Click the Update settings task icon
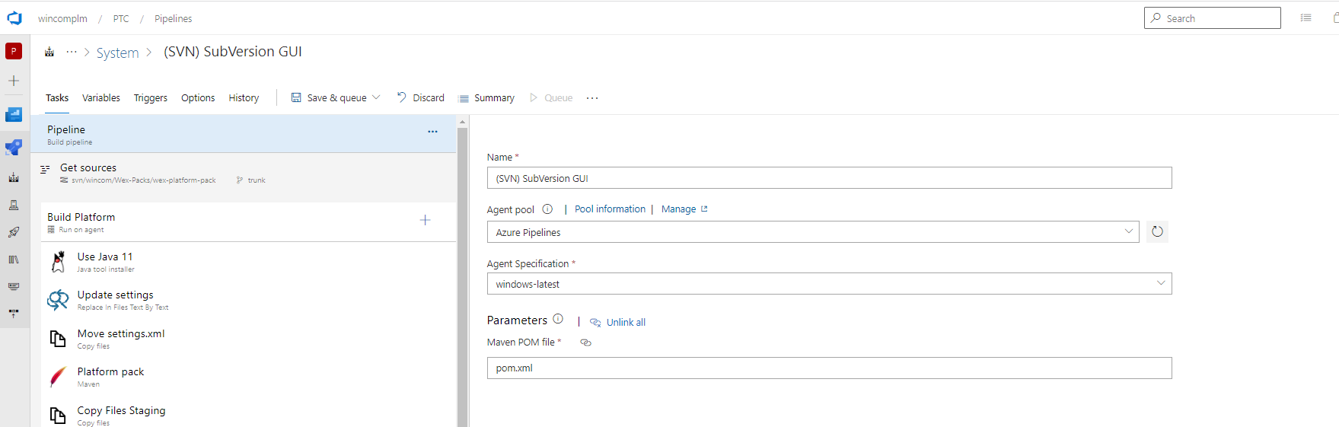 [x=58, y=300]
